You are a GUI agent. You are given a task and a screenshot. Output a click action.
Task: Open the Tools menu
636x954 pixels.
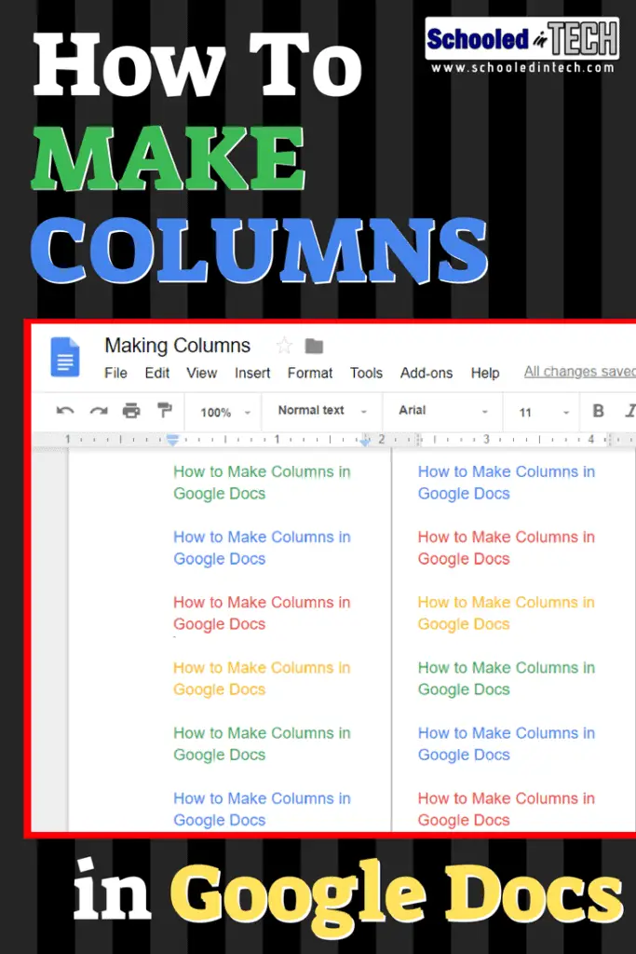(x=366, y=373)
